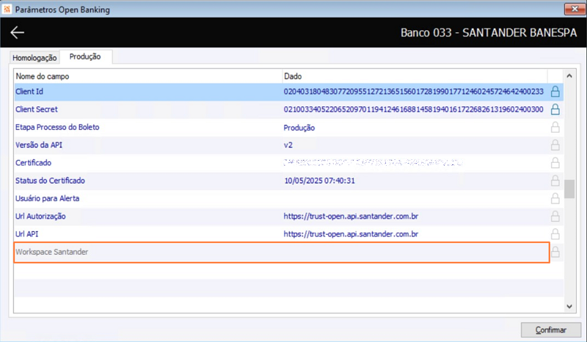Click the Url Autorização field name
Viewport: 587px width, 342px height.
point(40,217)
